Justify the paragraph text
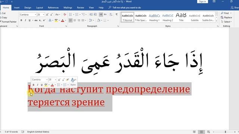Viewport: 239px width, 134px height. 83,20
